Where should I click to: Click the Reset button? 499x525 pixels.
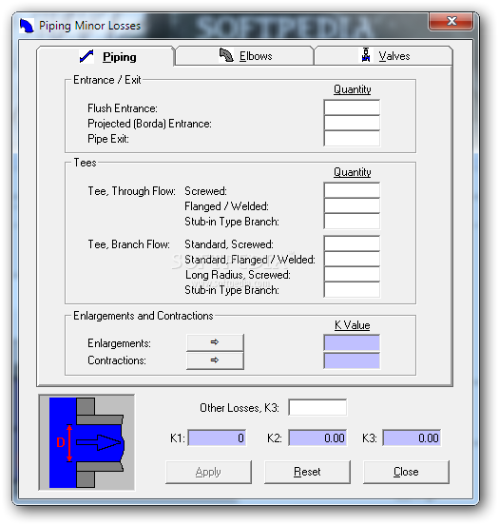coord(307,472)
